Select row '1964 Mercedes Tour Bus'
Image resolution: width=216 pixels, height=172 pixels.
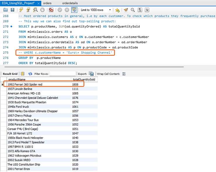(x=52, y=120)
